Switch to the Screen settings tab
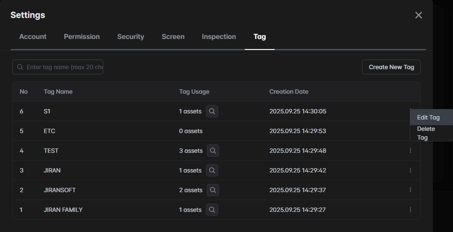The width and height of the screenshot is (453, 232). click(x=173, y=37)
